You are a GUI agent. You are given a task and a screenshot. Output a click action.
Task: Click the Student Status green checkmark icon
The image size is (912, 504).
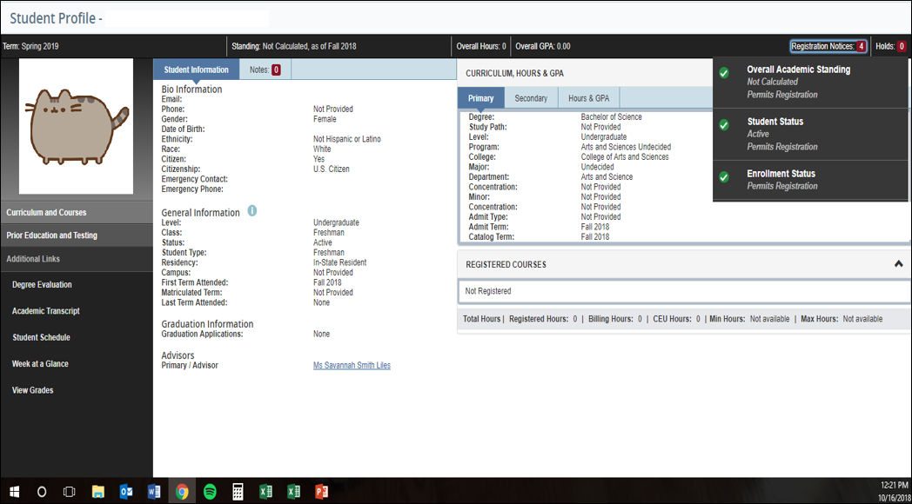click(x=724, y=125)
